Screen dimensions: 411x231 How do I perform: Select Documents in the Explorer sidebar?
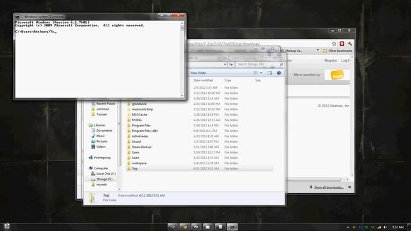[101, 130]
